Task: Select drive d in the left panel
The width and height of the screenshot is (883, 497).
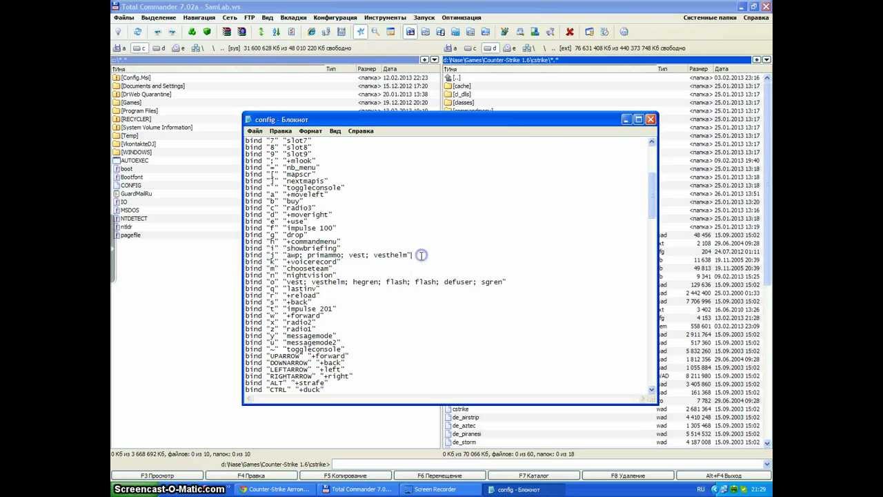Action: [159, 48]
